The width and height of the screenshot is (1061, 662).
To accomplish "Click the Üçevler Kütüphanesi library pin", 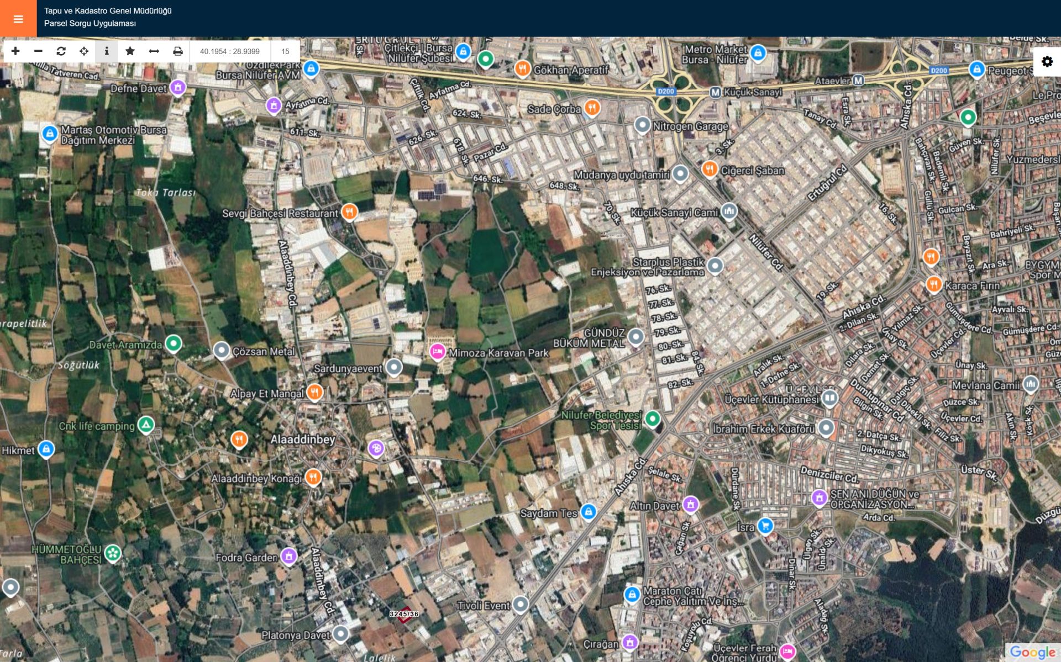I will point(829,398).
